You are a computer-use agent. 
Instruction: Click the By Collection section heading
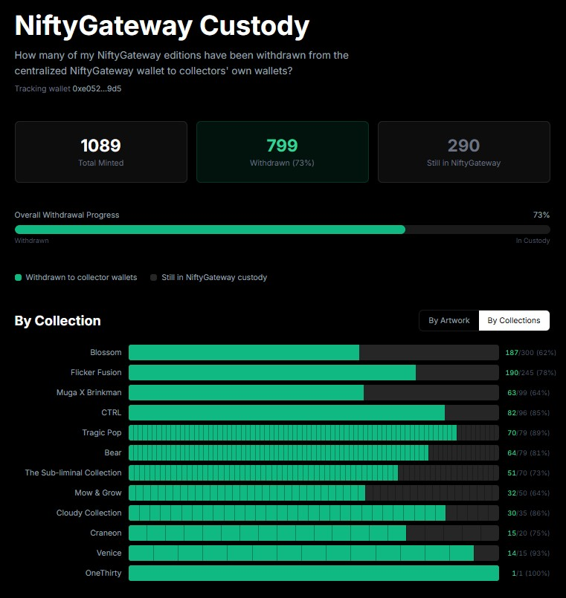tap(58, 321)
